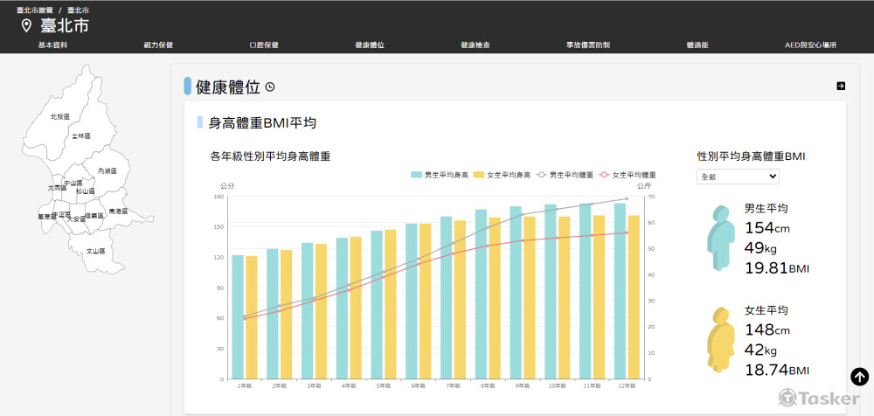
Task: Toggle the 男生平均身高 legend series
Action: point(440,175)
